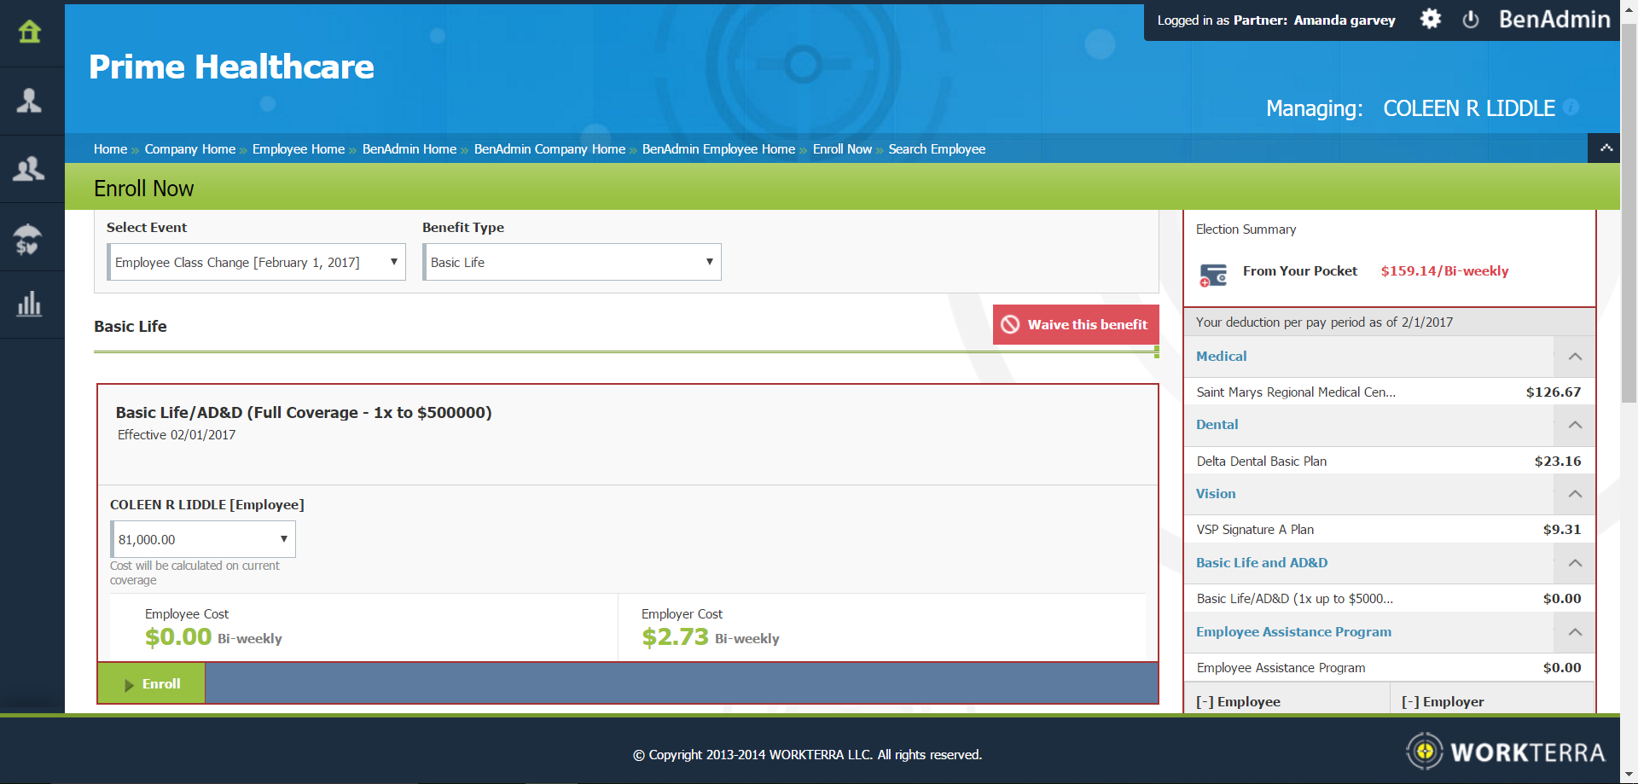Open the Benefit Type dropdown
The height and width of the screenshot is (784, 1638).
tap(572, 262)
